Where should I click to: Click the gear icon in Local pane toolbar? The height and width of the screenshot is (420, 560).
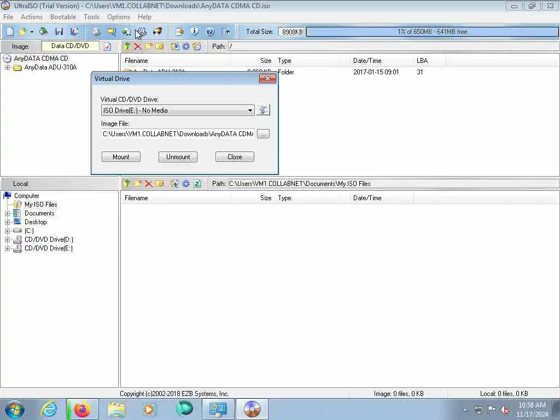(186, 184)
